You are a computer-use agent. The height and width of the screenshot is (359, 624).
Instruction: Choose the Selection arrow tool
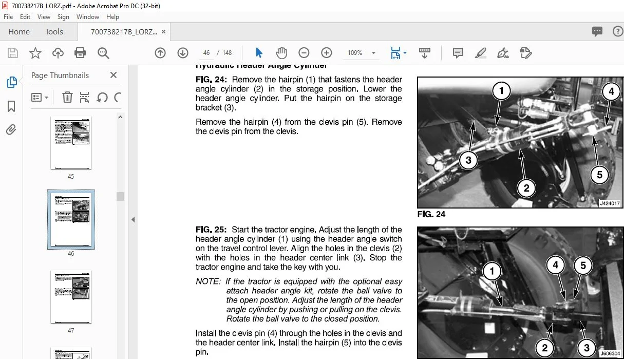[259, 53]
